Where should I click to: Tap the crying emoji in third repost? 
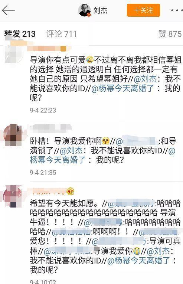[x=137, y=251]
